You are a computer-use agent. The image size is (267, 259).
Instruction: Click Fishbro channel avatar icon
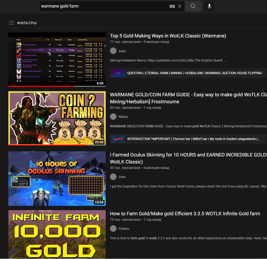[x=113, y=229]
